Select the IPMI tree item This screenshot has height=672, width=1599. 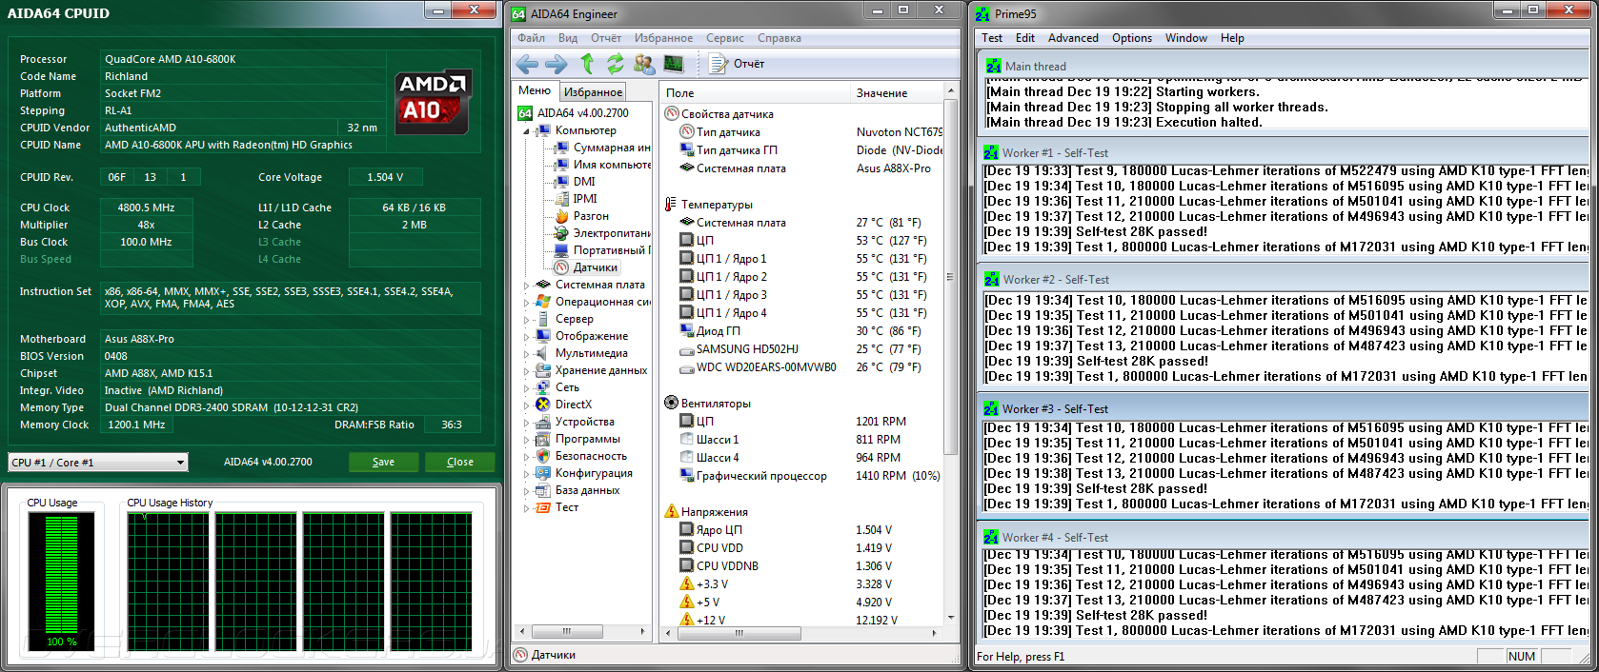tap(577, 199)
